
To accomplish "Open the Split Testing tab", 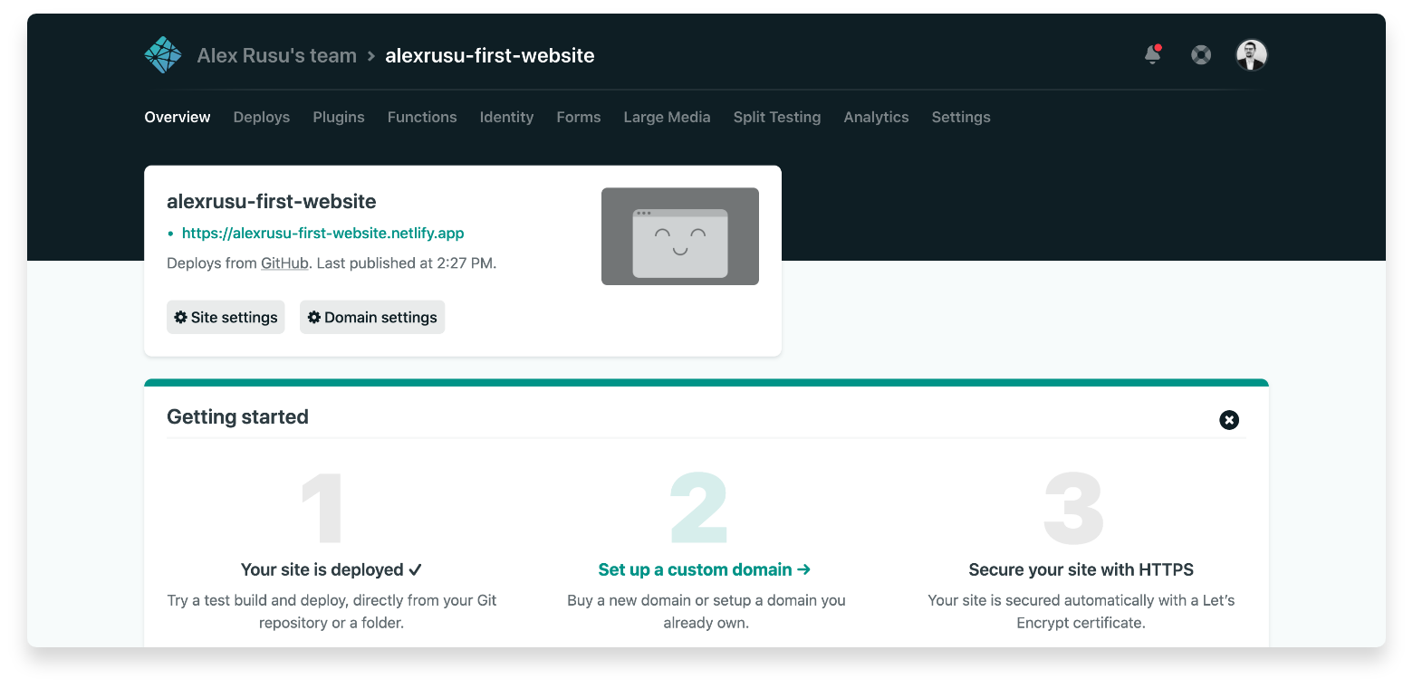I will click(x=777, y=117).
